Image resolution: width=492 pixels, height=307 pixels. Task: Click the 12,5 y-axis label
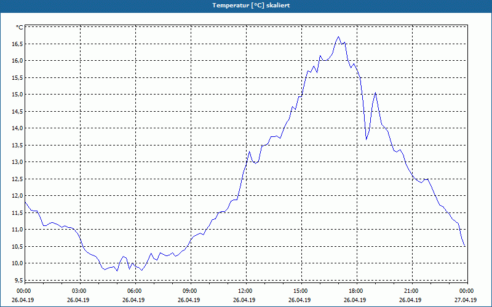pyautogui.click(x=18, y=179)
